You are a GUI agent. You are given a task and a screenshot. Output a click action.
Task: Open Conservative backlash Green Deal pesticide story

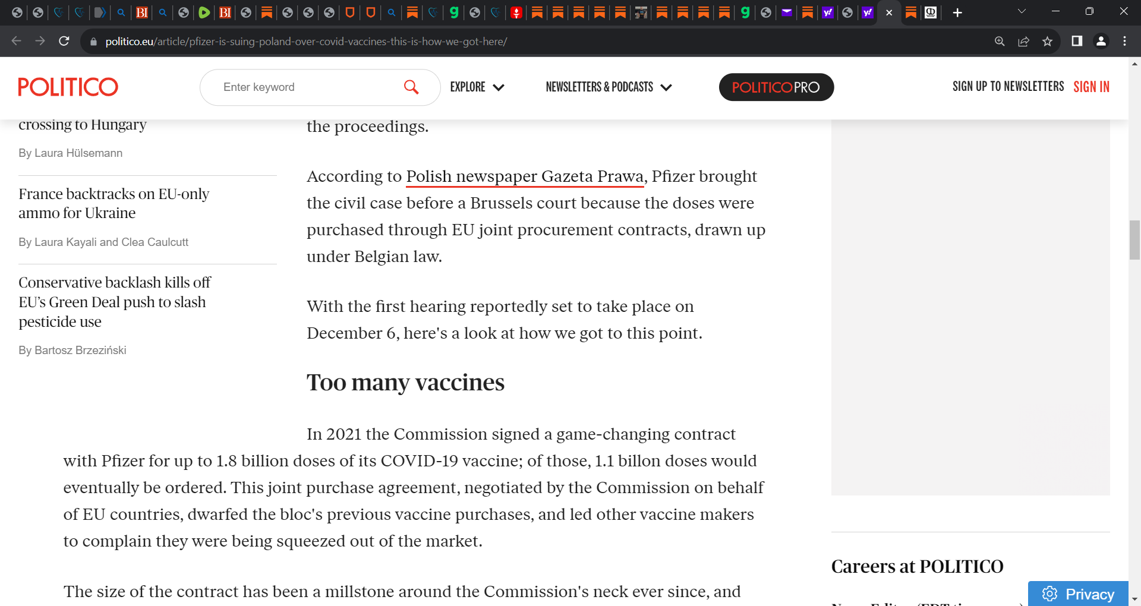point(115,302)
